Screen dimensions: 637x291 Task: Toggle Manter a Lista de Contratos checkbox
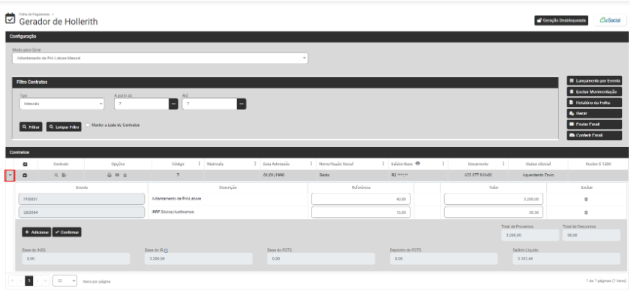point(88,125)
